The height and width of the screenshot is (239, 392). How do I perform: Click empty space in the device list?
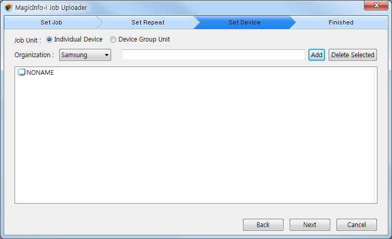195,140
